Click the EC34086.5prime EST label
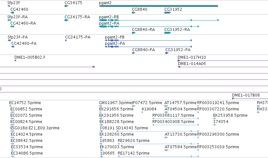 click(27, 153)
